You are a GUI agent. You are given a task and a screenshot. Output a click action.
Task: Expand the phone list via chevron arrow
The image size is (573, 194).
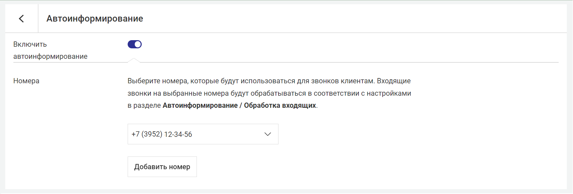[x=268, y=134]
